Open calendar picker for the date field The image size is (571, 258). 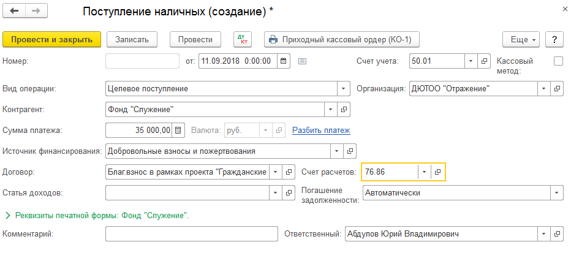point(284,61)
